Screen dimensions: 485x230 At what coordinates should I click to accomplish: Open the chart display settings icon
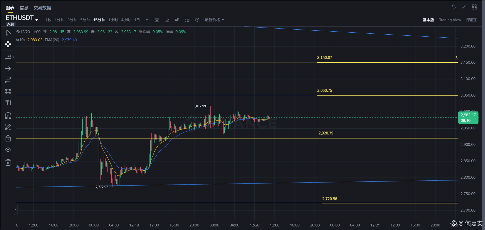click(x=187, y=20)
